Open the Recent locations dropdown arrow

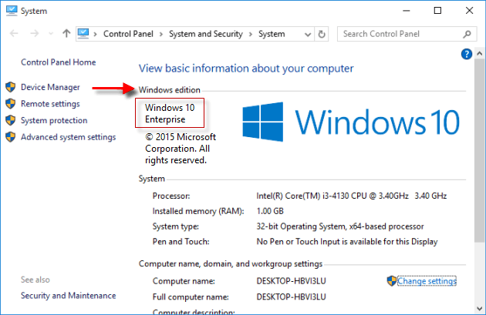tap(51, 34)
